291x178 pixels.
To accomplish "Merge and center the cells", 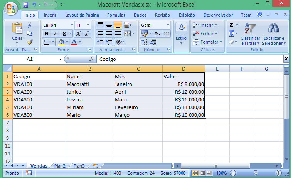I will pos(128,34).
